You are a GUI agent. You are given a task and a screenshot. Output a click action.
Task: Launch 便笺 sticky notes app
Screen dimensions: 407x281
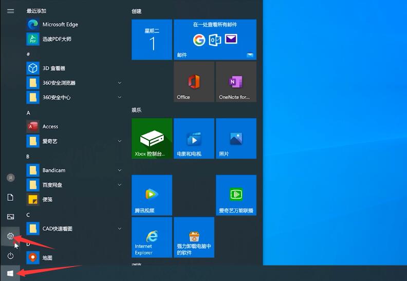74,199
